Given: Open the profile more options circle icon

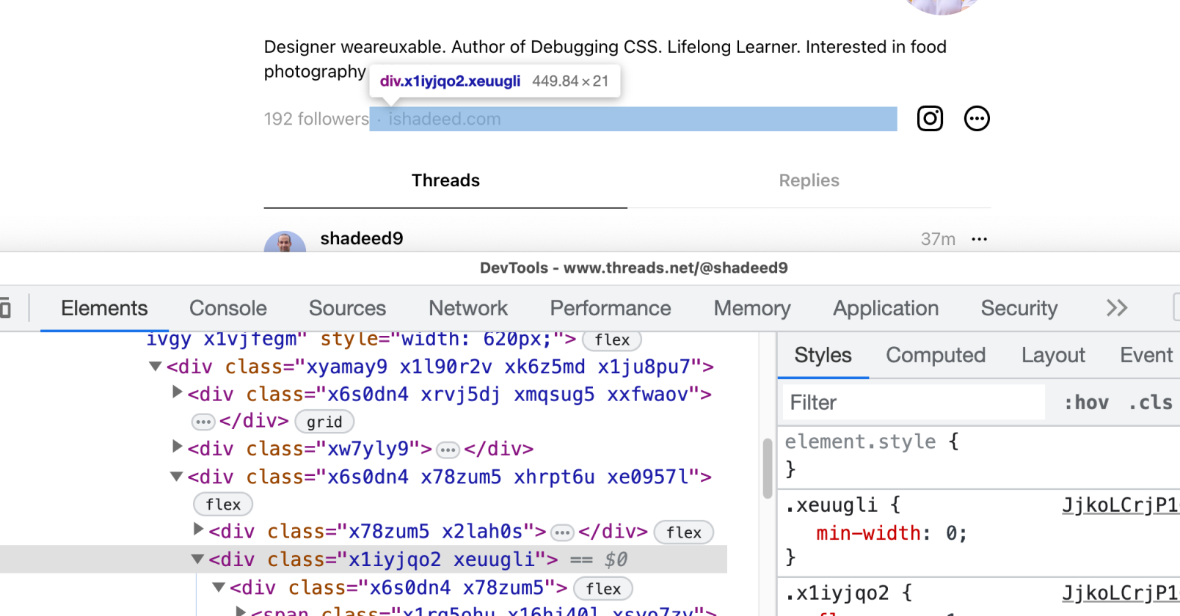Looking at the screenshot, I should click(976, 119).
